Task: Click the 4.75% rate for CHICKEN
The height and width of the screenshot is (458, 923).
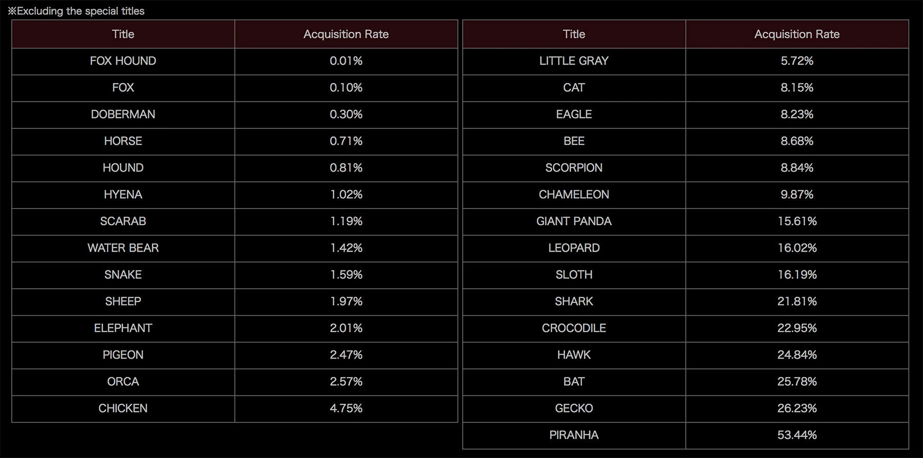Action: (x=346, y=408)
